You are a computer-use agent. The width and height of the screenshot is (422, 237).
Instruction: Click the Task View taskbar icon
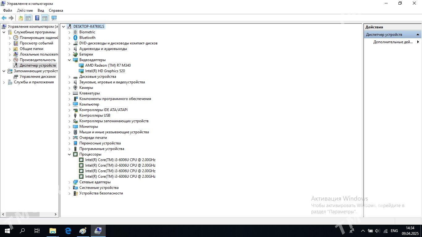37,231
